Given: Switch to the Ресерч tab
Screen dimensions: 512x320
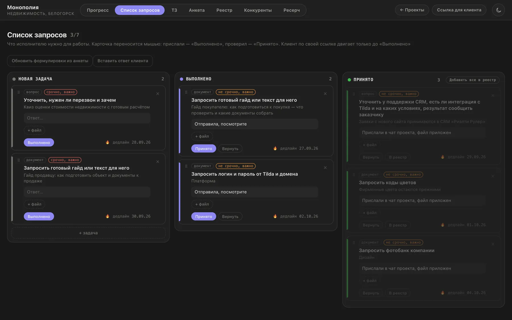Looking at the screenshot, I should click(292, 10).
